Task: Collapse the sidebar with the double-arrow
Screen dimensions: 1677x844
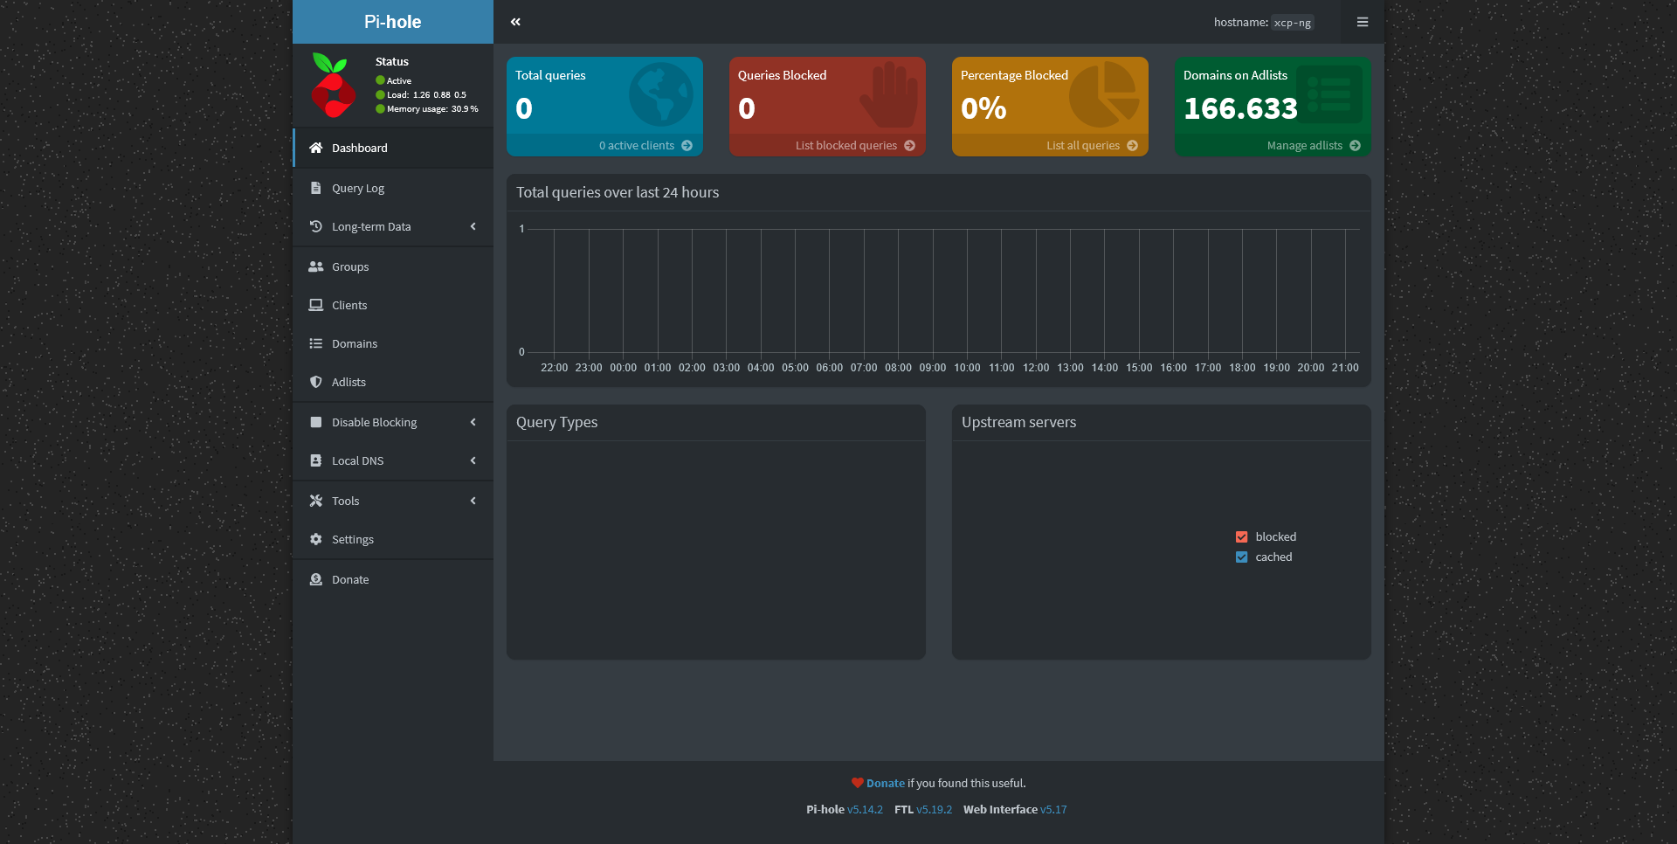Action: coord(515,21)
